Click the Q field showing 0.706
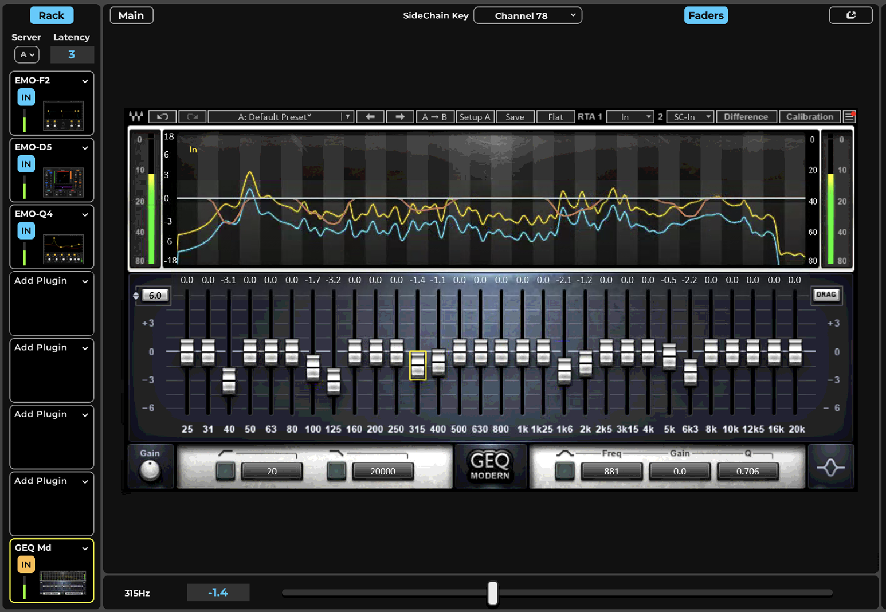 (748, 471)
